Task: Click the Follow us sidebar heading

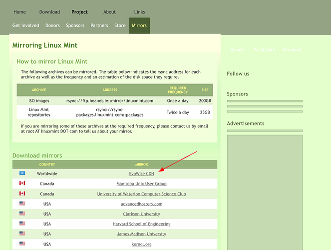Action: 238,74
